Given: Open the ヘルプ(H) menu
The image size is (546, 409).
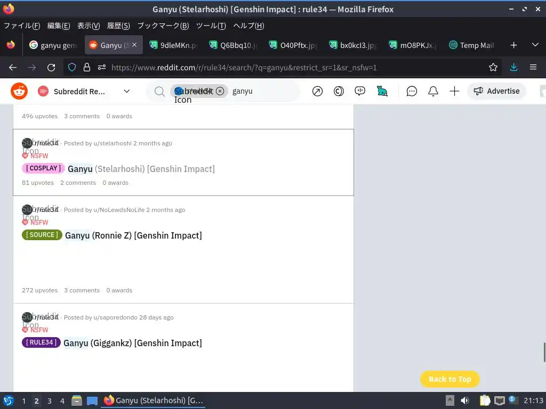Looking at the screenshot, I should tap(248, 26).
